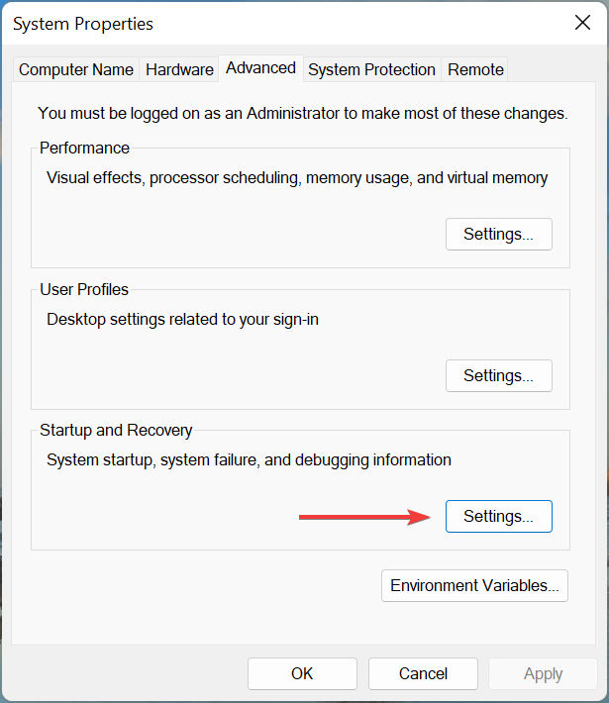The width and height of the screenshot is (609, 703).
Task: Click Settings under User Profiles
Action: 498,376
